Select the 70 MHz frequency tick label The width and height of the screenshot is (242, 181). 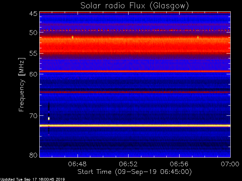point(33,116)
